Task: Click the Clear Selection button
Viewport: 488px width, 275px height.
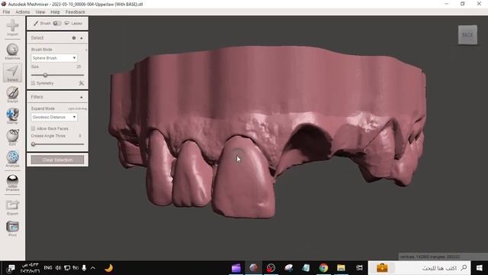Action: (x=57, y=160)
